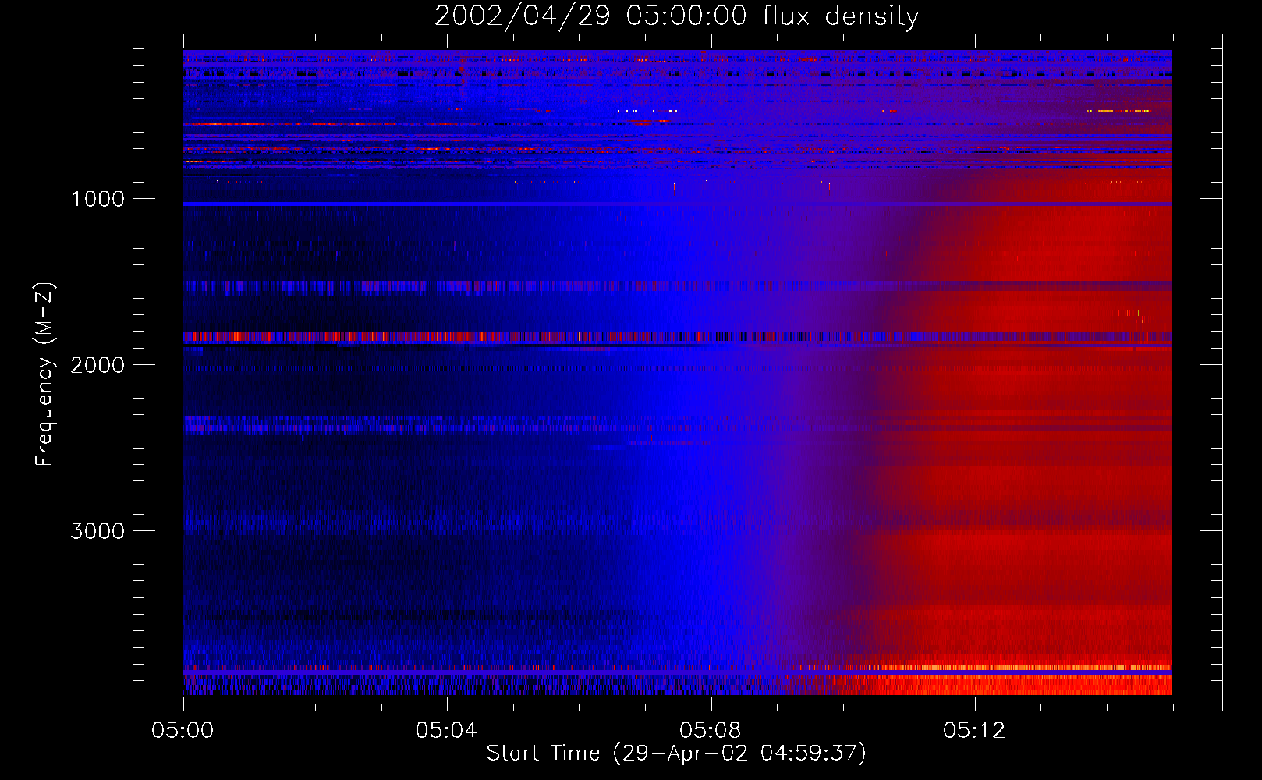Click the 'Start Time (29-Apr-02 04:59:37)' axis label
Screen dimensions: 1262x780
[676, 753]
